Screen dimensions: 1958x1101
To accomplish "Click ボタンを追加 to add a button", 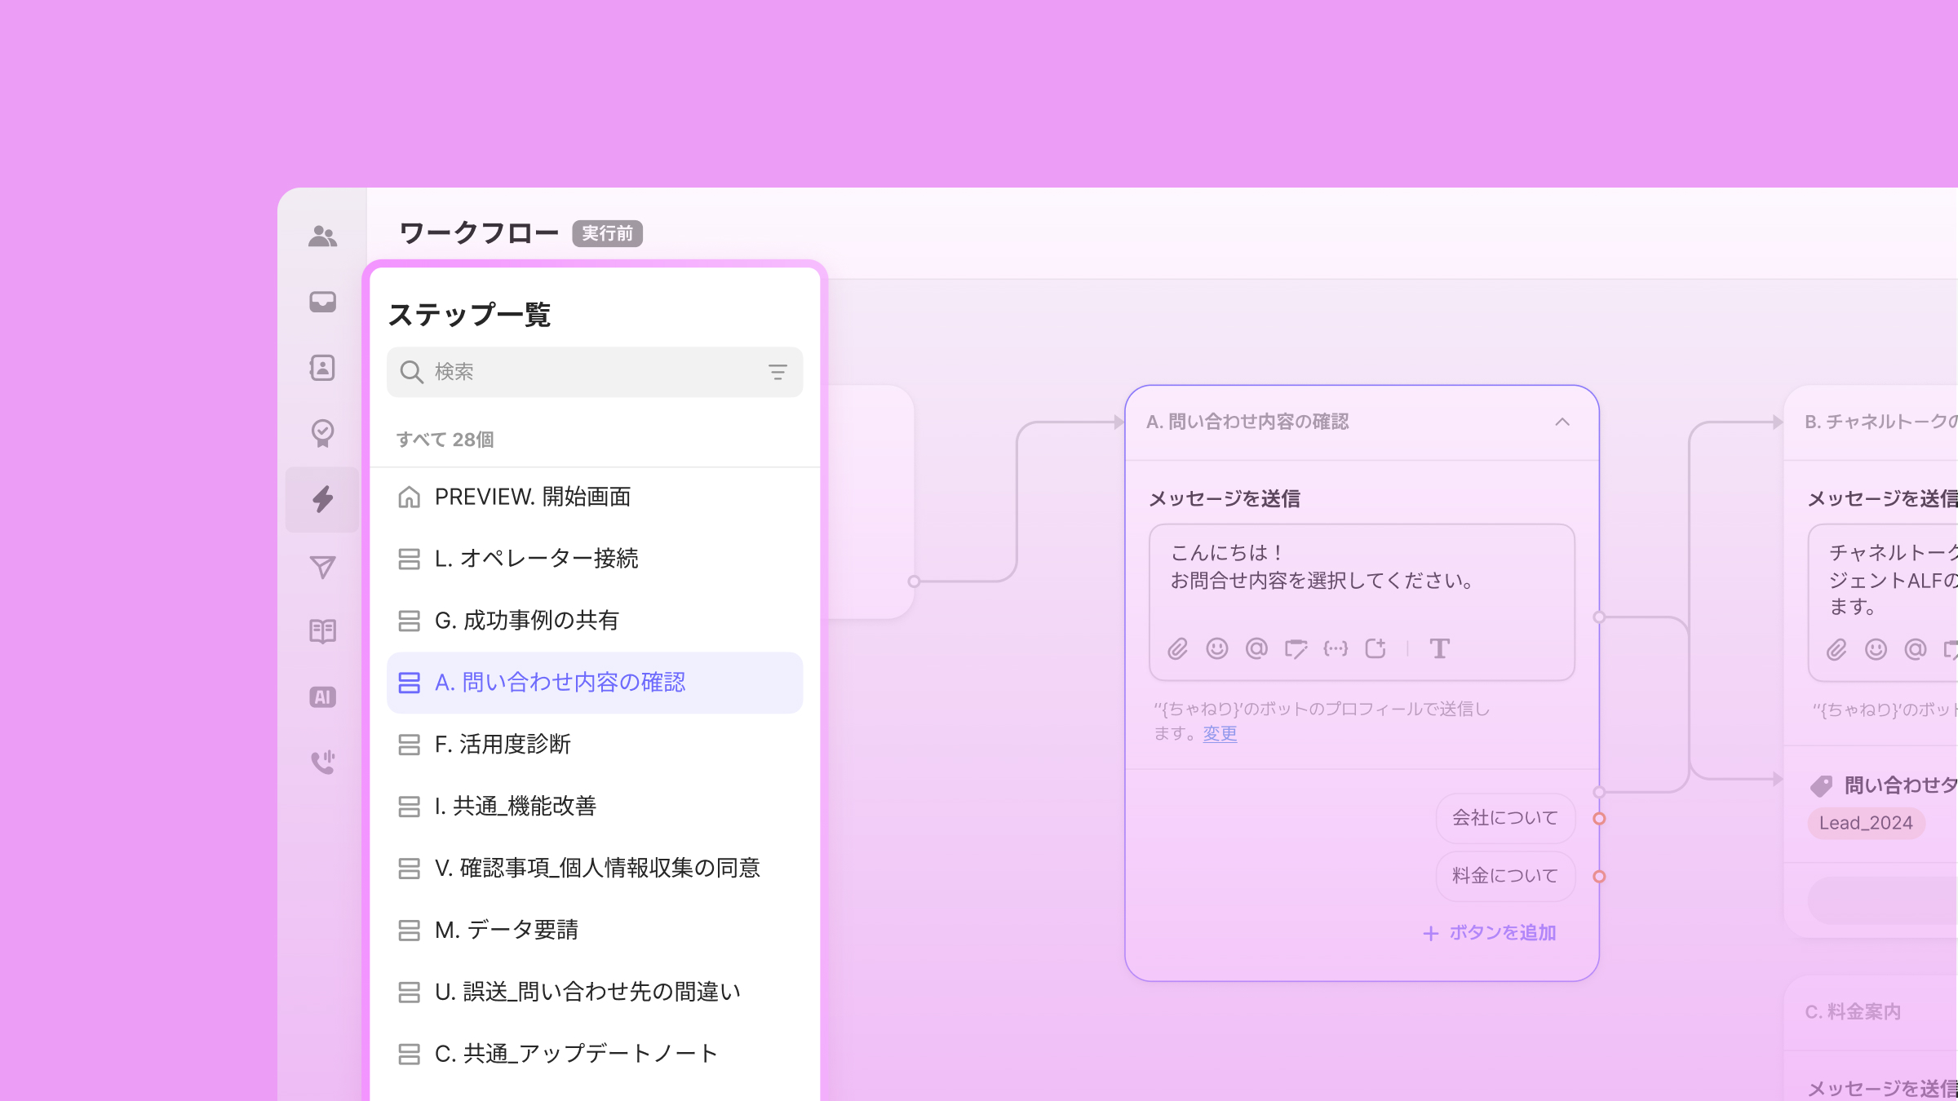I will pyautogui.click(x=1490, y=933).
